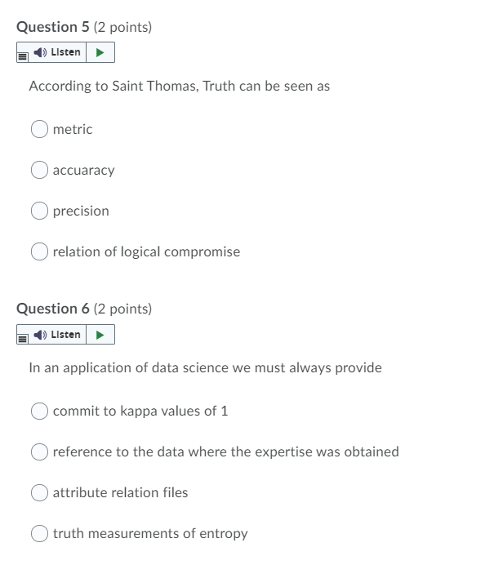Choose 'reference to the data' radio option

point(40,452)
